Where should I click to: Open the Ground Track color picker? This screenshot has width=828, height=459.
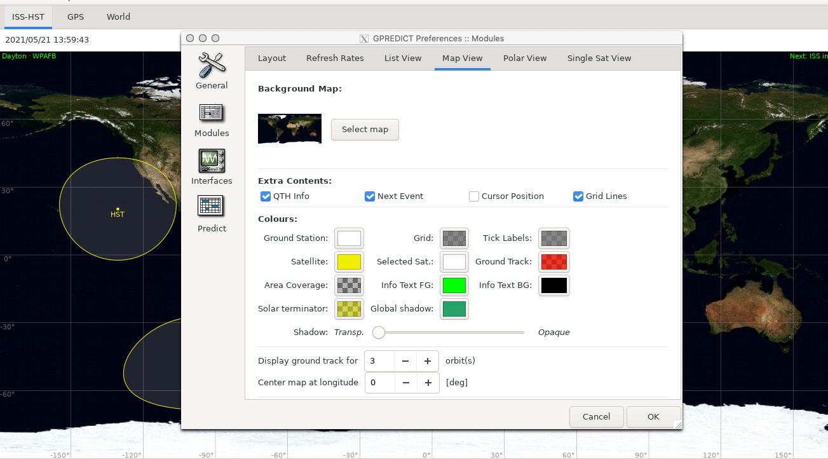(553, 261)
